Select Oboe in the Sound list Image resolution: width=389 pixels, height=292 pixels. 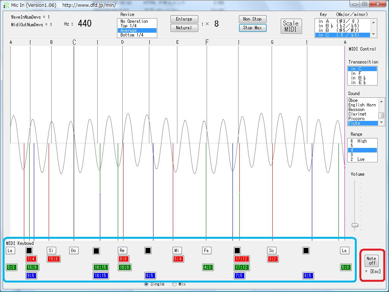pyautogui.click(x=363, y=100)
